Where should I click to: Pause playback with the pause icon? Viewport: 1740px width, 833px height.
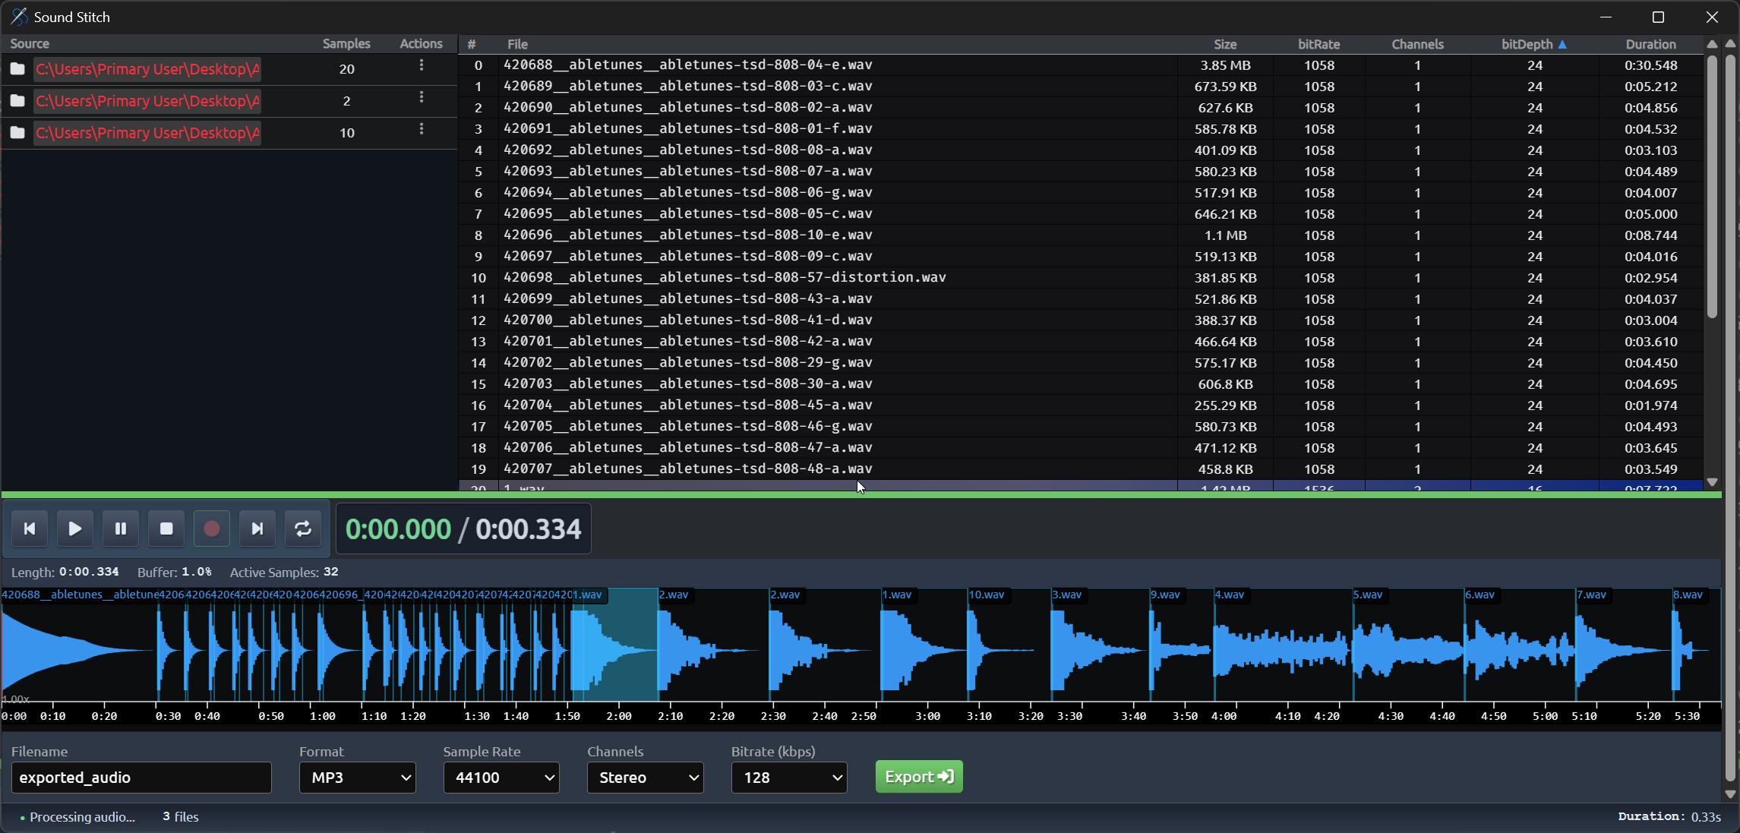click(x=121, y=529)
